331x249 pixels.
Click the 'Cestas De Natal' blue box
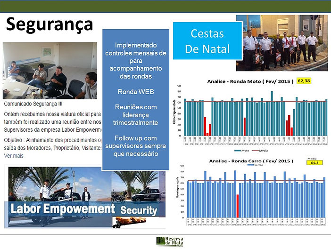click(x=207, y=41)
